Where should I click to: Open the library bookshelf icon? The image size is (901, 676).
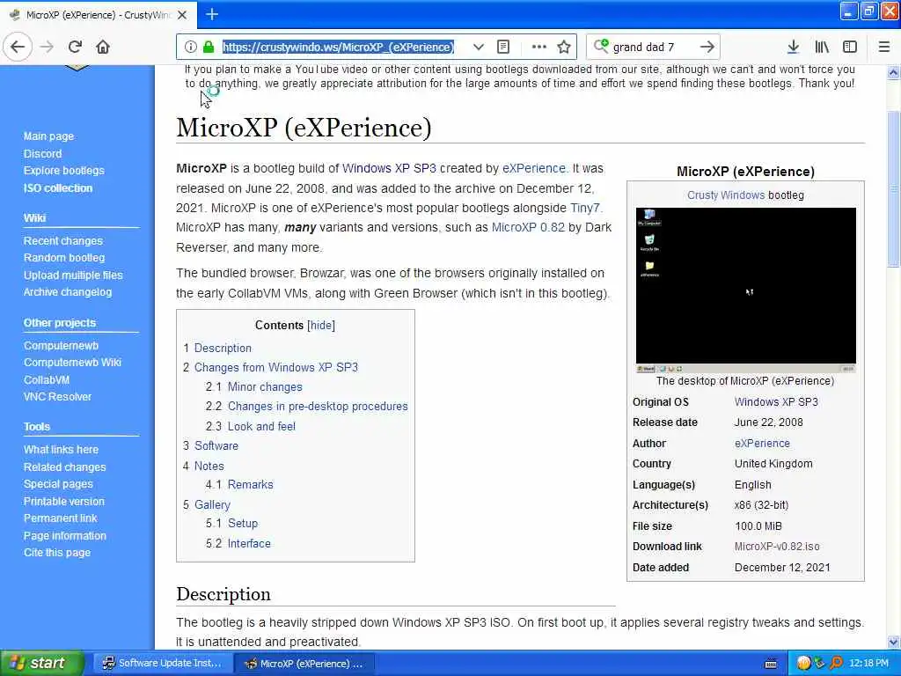pyautogui.click(x=822, y=47)
